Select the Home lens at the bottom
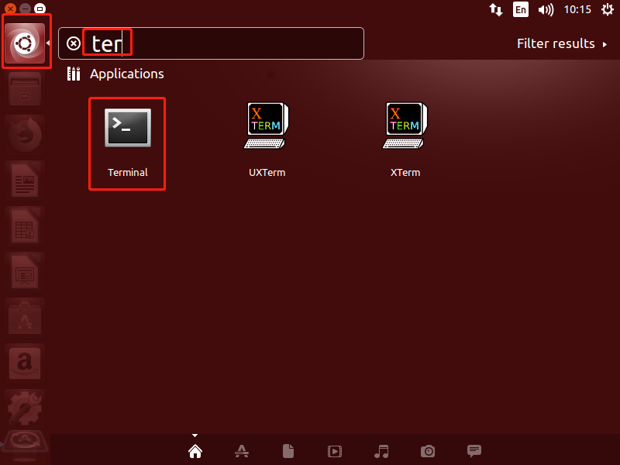 pos(195,451)
